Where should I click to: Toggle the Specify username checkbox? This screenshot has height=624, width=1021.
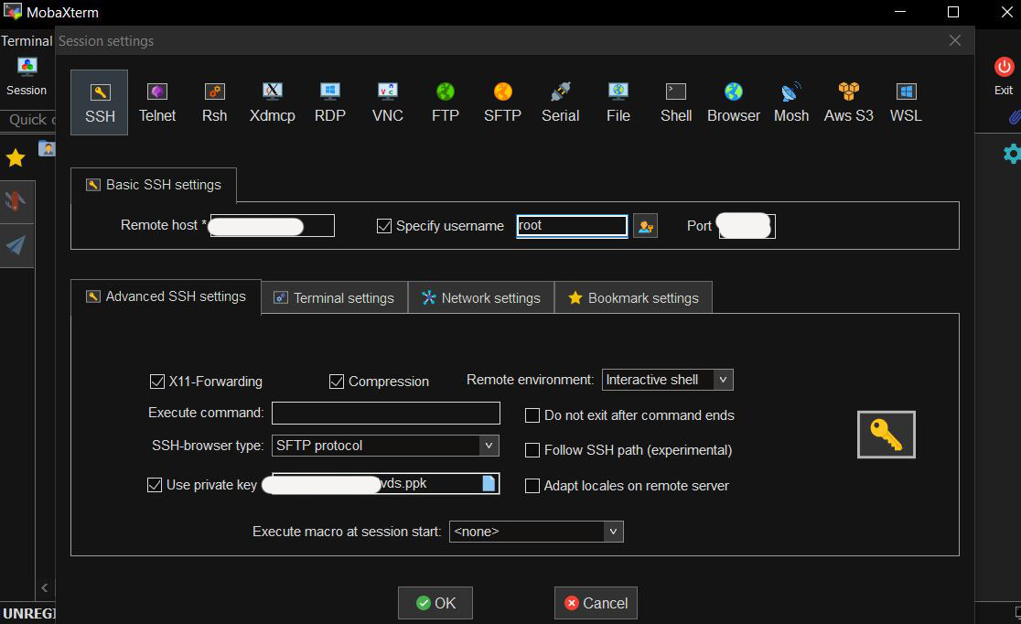[x=384, y=226]
